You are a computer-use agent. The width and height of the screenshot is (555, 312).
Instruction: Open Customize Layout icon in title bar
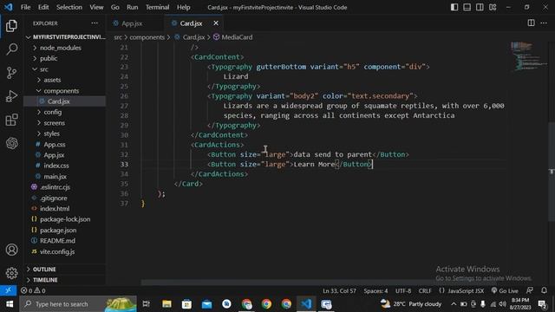(493, 7)
